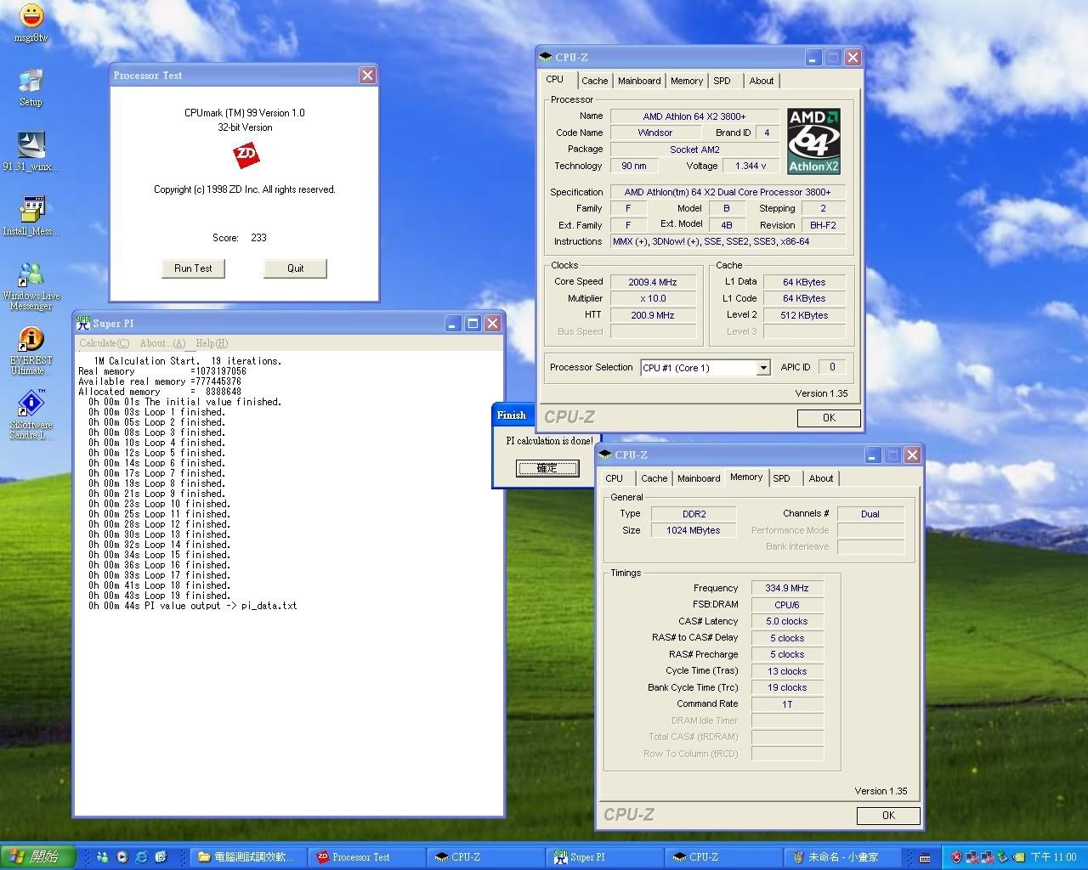Click the red security shield tray icon
Screen dimensions: 1088x870
[956, 857]
